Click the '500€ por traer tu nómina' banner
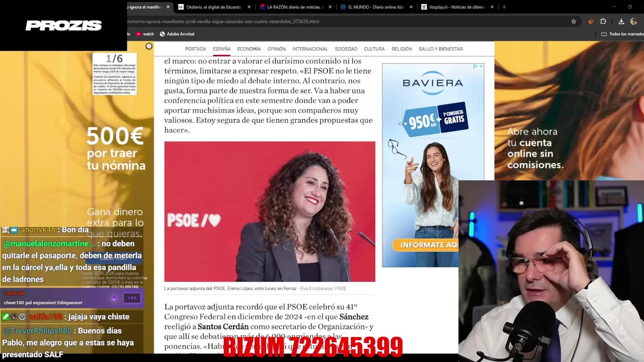Screen dimensions: 644x362 tap(116, 149)
